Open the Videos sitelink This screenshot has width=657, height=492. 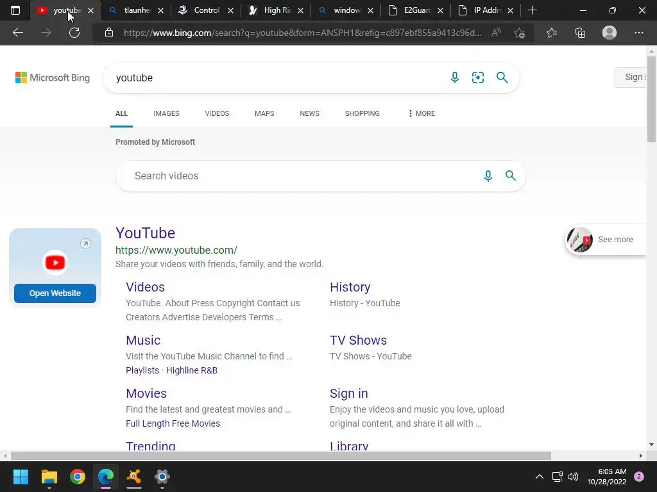146,287
